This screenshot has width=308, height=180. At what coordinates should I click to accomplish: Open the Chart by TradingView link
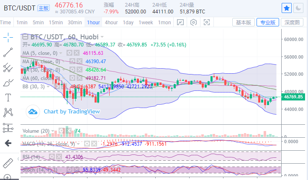coord(72,111)
